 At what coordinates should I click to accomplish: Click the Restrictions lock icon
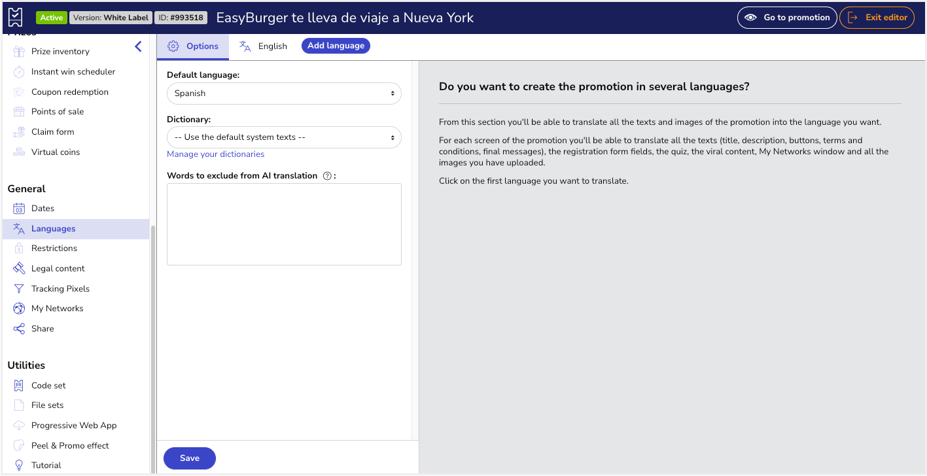pyautogui.click(x=19, y=248)
